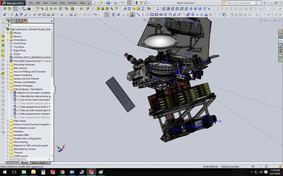The image size is (283, 176).
Task: Open the Insert menu
Action: tap(54, 3)
